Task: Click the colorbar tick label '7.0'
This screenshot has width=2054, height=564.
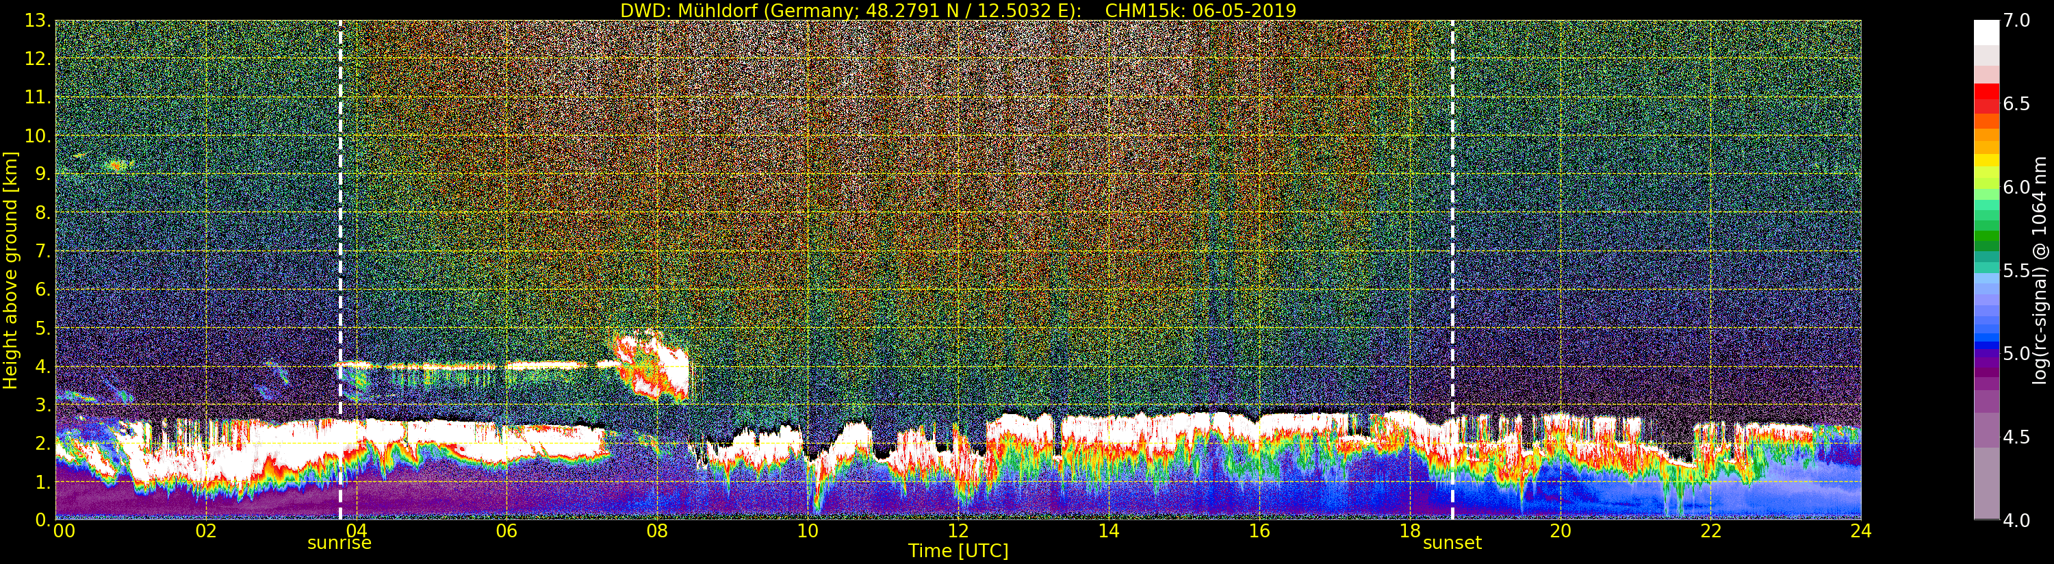Action: [x=2016, y=21]
